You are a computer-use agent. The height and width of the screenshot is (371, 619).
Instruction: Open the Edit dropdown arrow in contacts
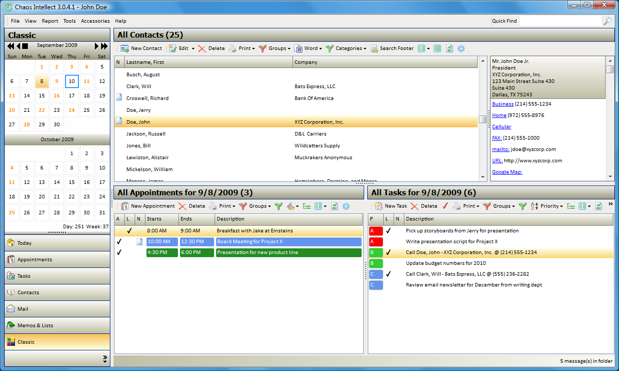point(193,49)
